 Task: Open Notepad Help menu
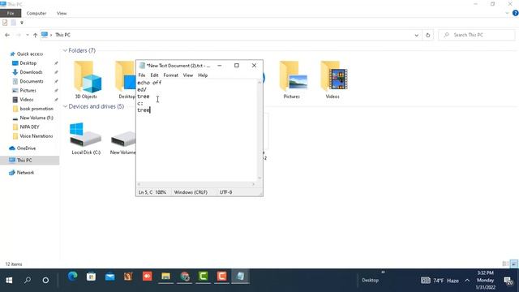[203, 75]
